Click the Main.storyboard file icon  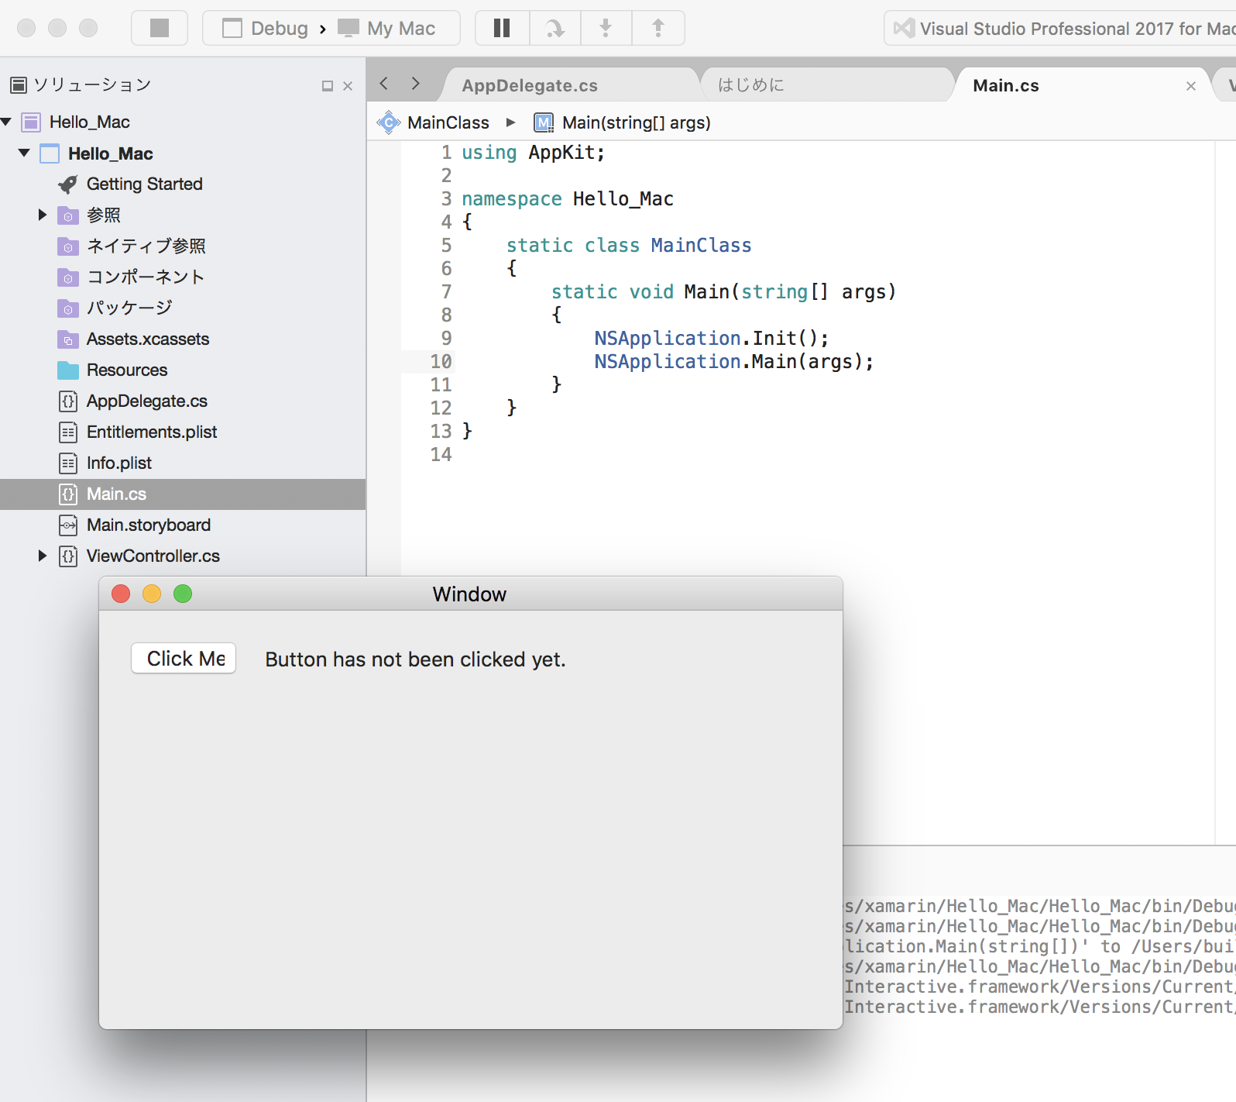[x=68, y=525]
